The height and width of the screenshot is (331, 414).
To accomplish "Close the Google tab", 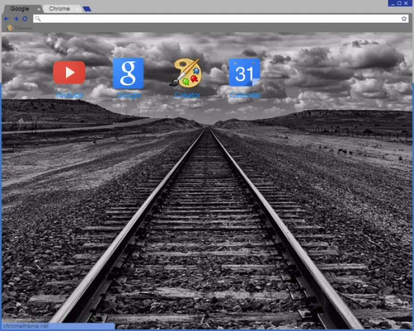I will [x=39, y=9].
